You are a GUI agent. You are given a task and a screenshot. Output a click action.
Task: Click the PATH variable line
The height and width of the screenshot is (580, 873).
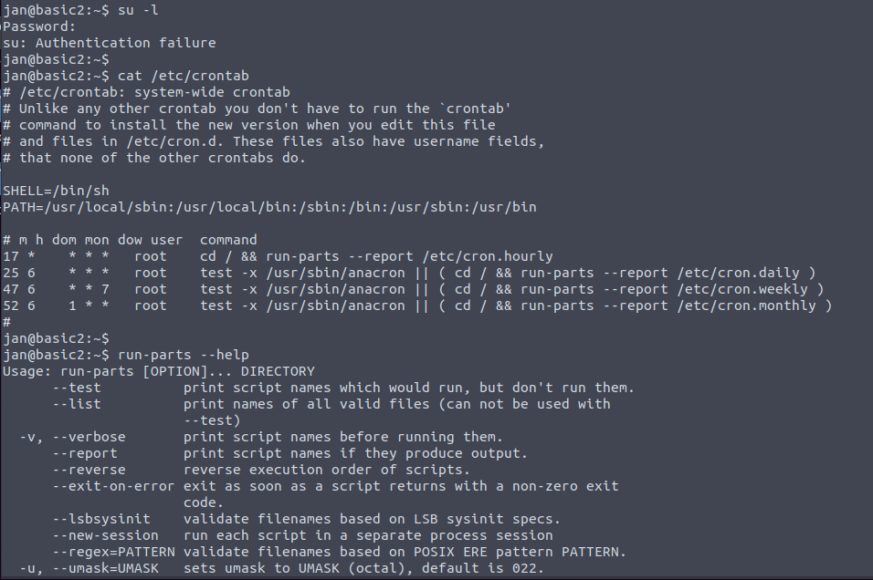(269, 207)
